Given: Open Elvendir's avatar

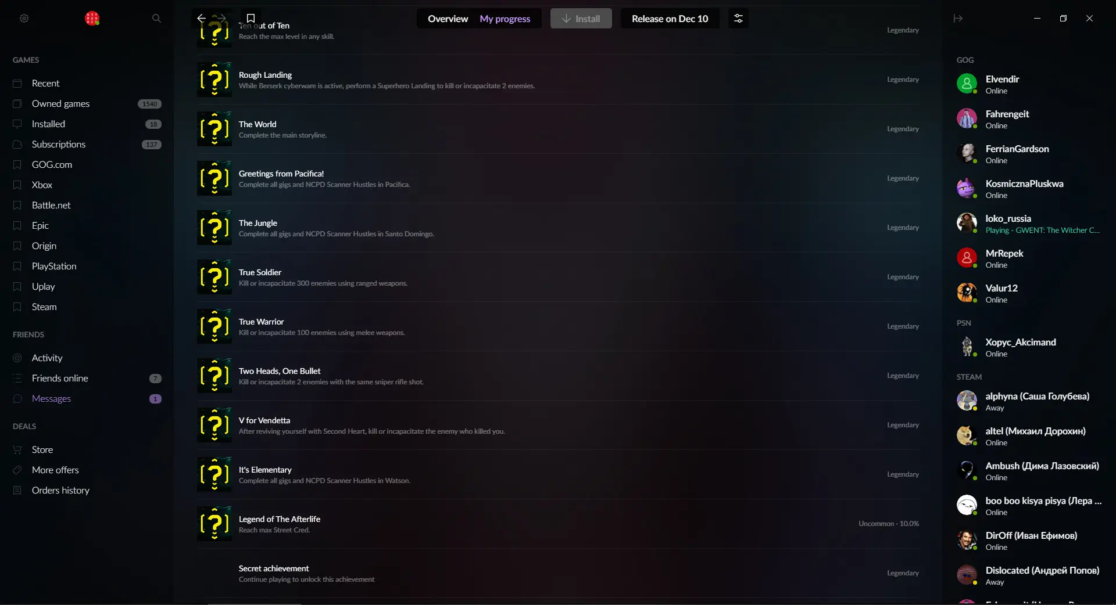Looking at the screenshot, I should 967,84.
